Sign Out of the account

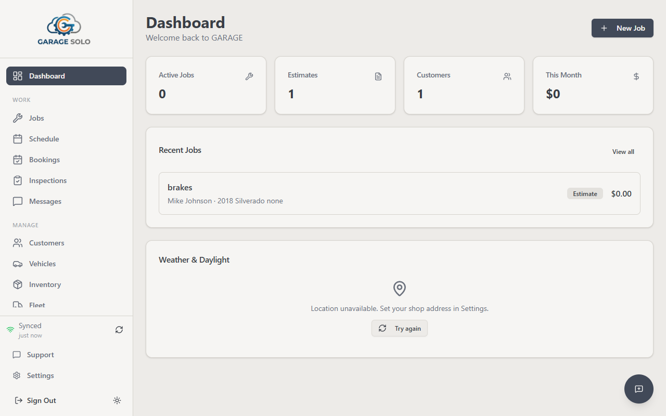click(35, 400)
